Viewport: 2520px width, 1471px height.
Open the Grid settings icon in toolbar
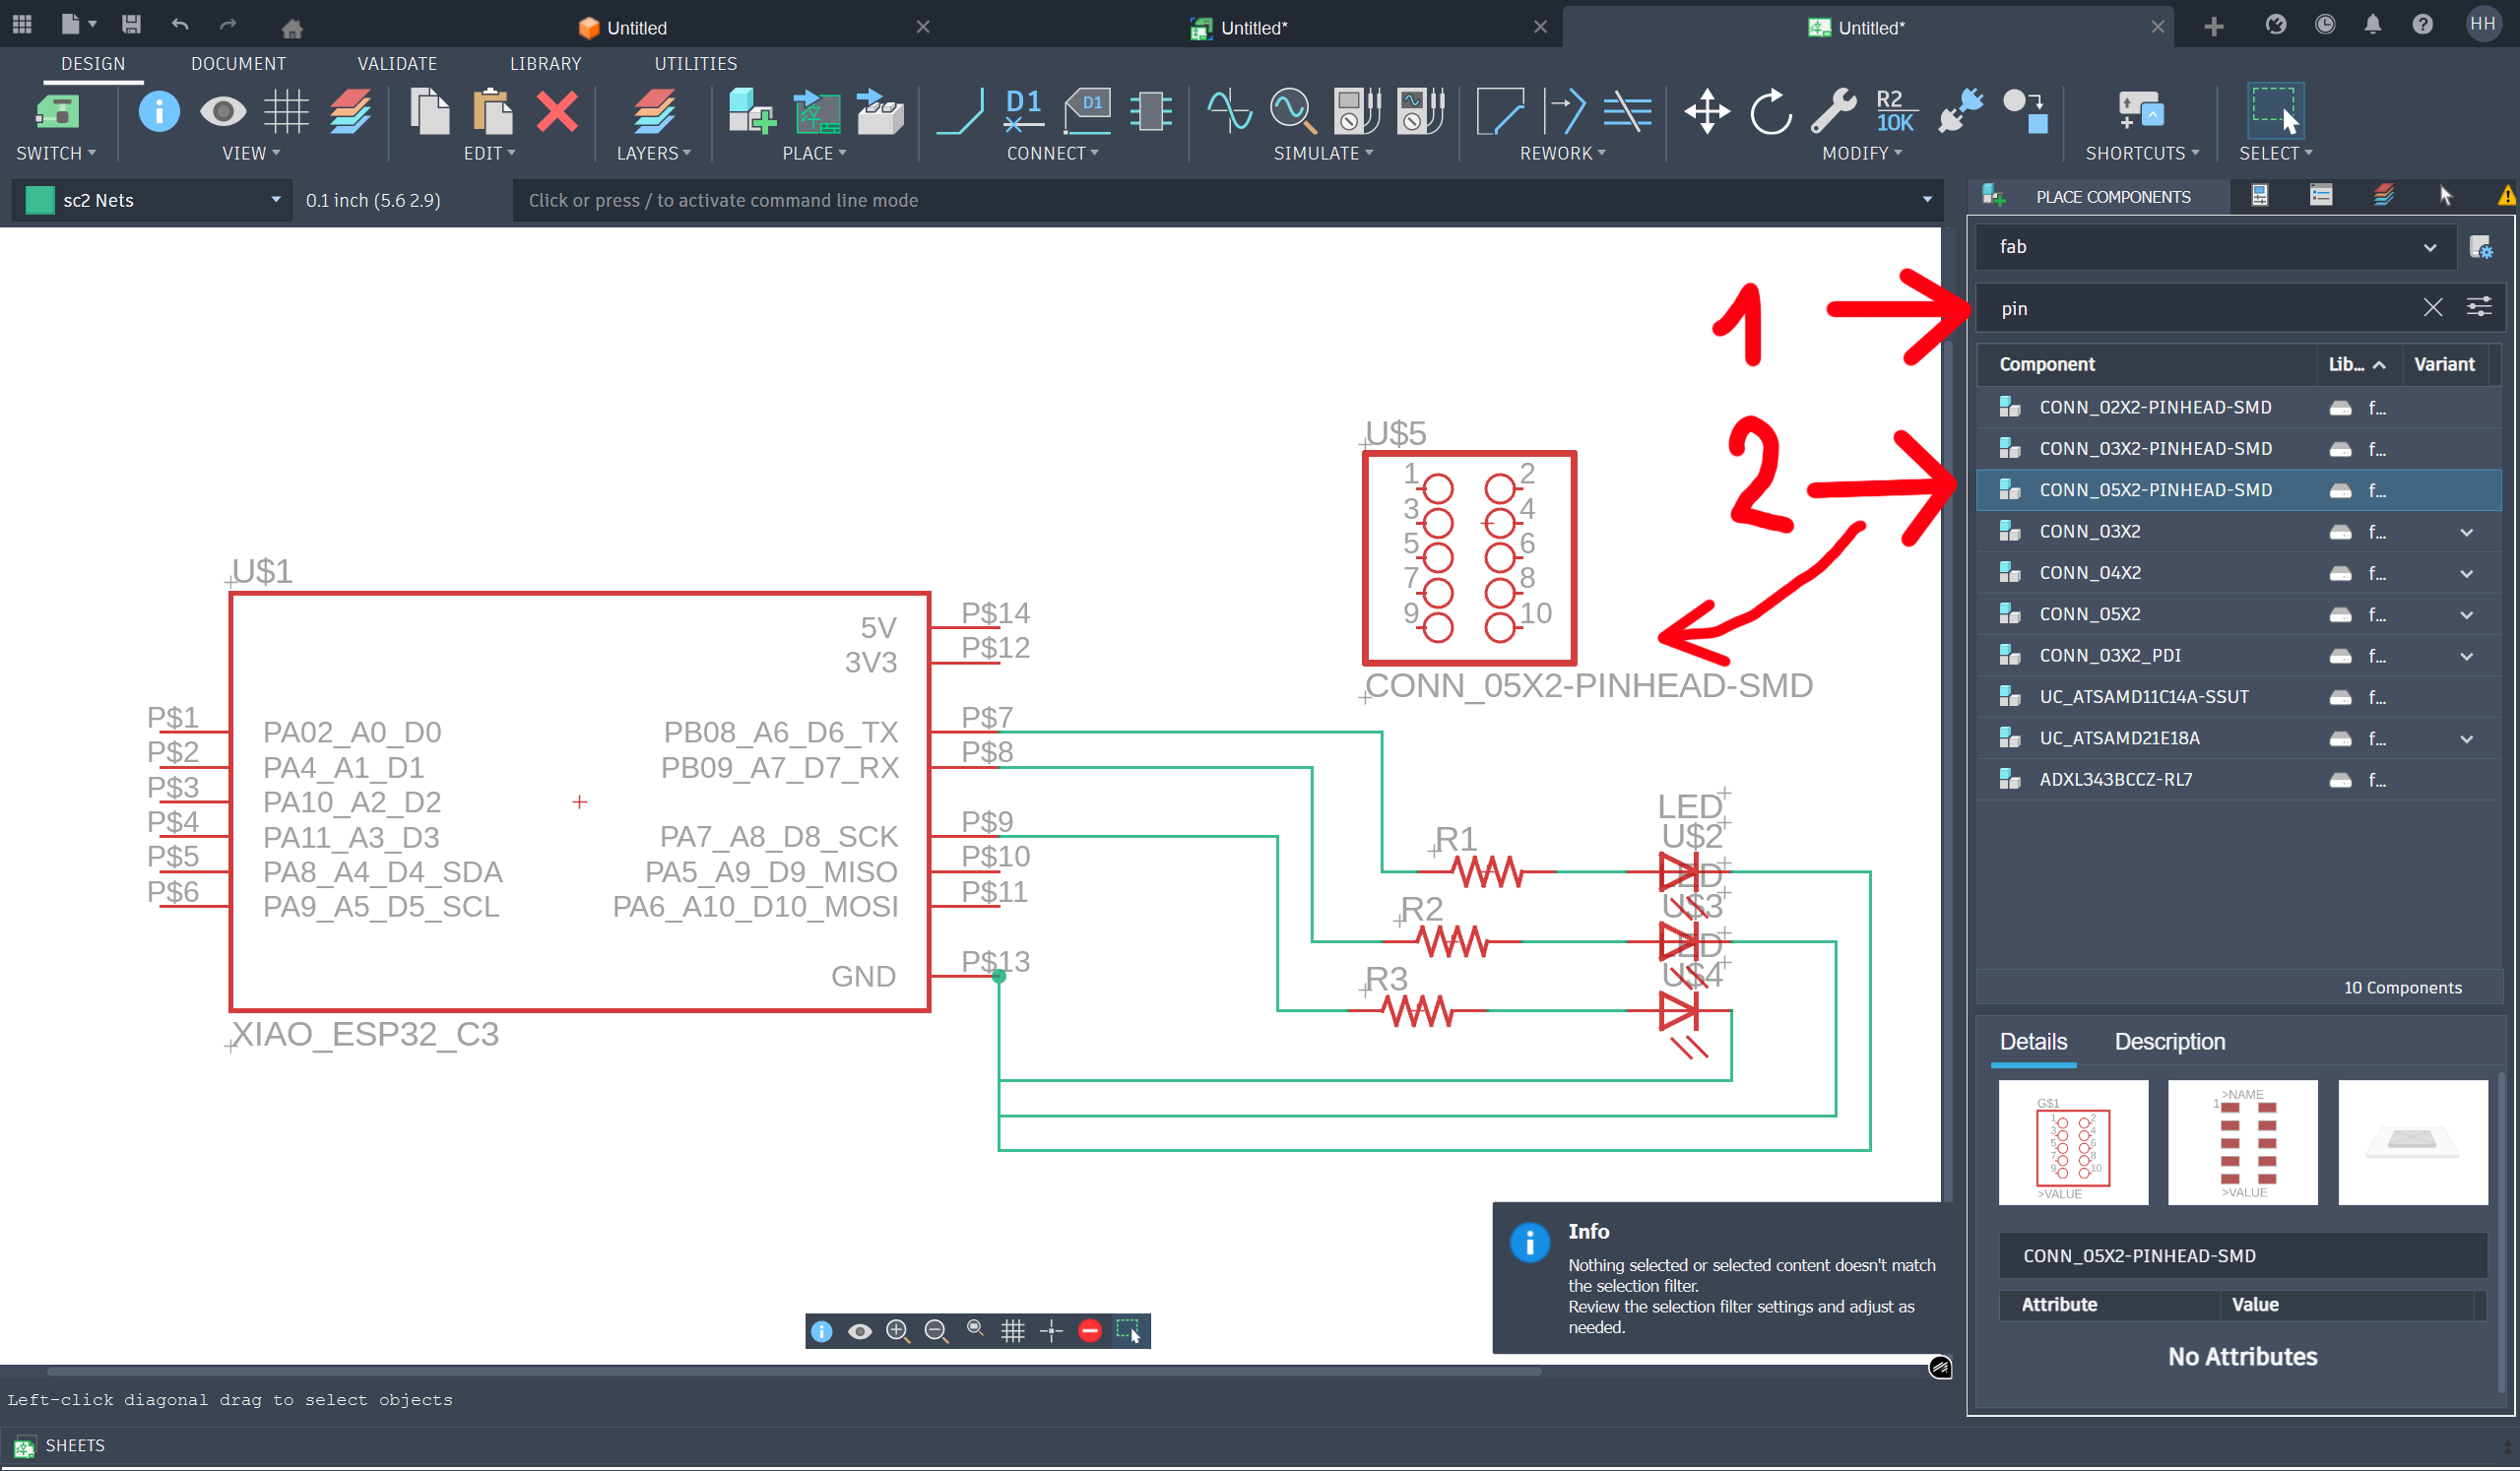click(286, 111)
